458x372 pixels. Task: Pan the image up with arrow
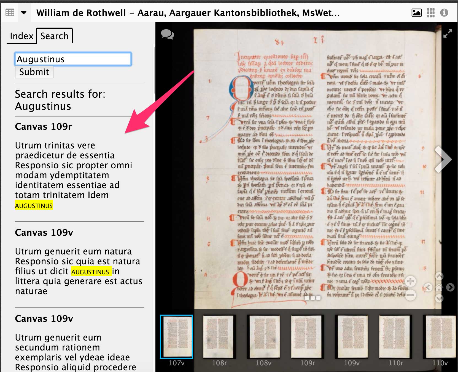pyautogui.click(x=439, y=276)
